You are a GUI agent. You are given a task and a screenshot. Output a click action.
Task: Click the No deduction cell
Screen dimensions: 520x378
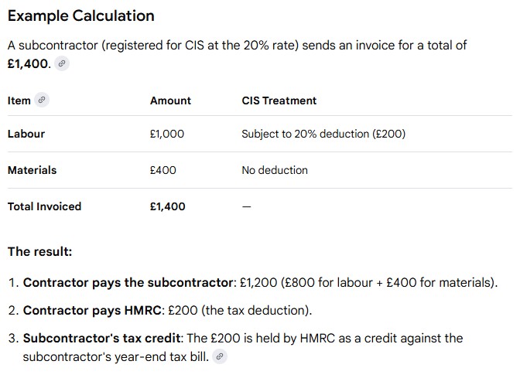pyautogui.click(x=275, y=170)
